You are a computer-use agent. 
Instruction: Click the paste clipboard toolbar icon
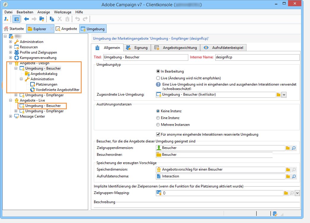tap(67, 19)
